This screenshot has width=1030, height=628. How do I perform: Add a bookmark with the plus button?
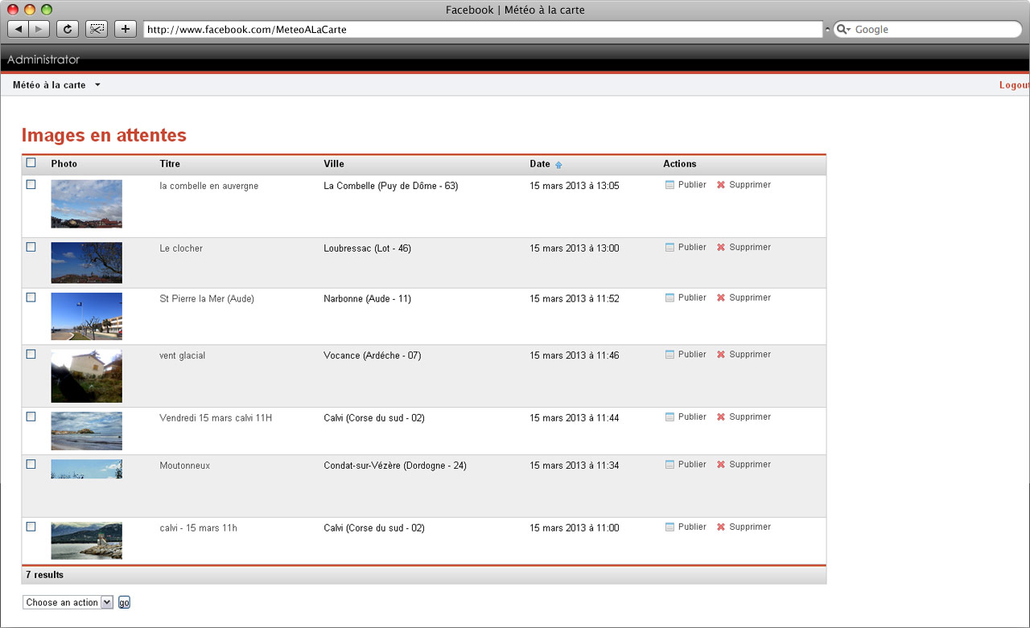tap(125, 30)
